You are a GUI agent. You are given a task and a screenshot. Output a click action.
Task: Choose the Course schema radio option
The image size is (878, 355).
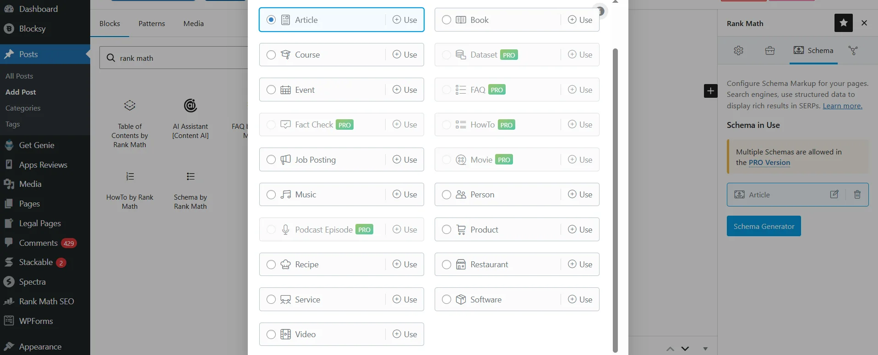271,55
